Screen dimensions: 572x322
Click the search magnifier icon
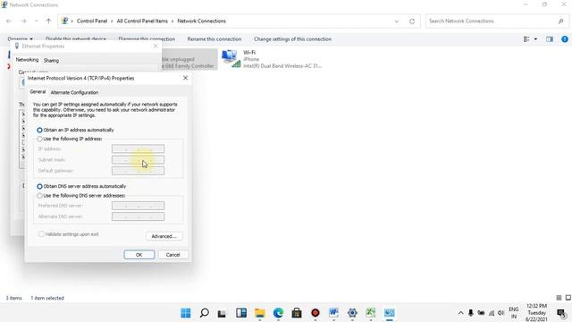pos(560,21)
